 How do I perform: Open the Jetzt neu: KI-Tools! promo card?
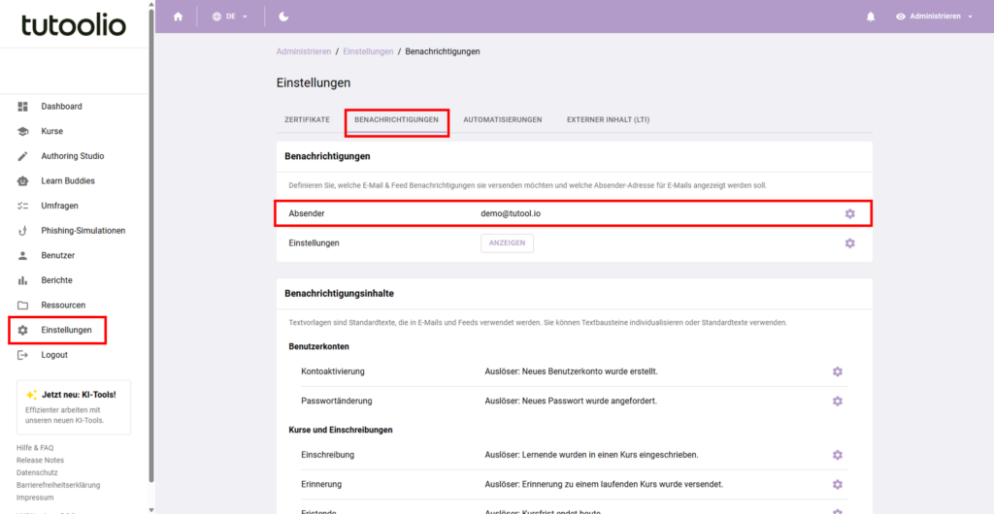pyautogui.click(x=74, y=407)
